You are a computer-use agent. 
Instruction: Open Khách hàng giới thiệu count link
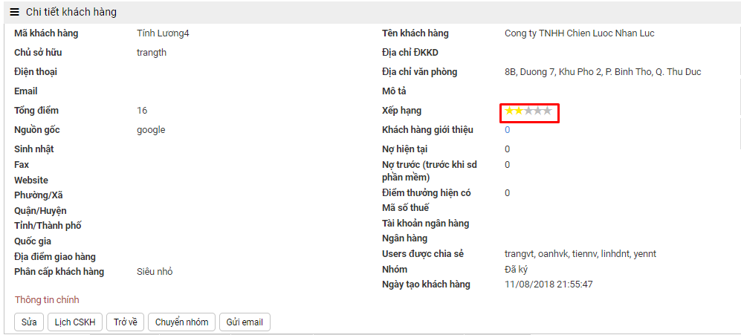[508, 130]
